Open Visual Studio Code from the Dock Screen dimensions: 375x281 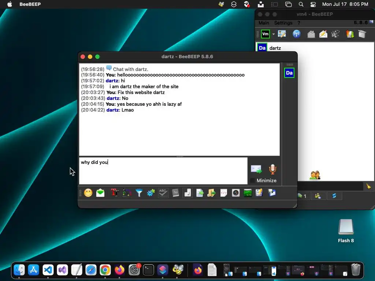pyautogui.click(x=48, y=270)
